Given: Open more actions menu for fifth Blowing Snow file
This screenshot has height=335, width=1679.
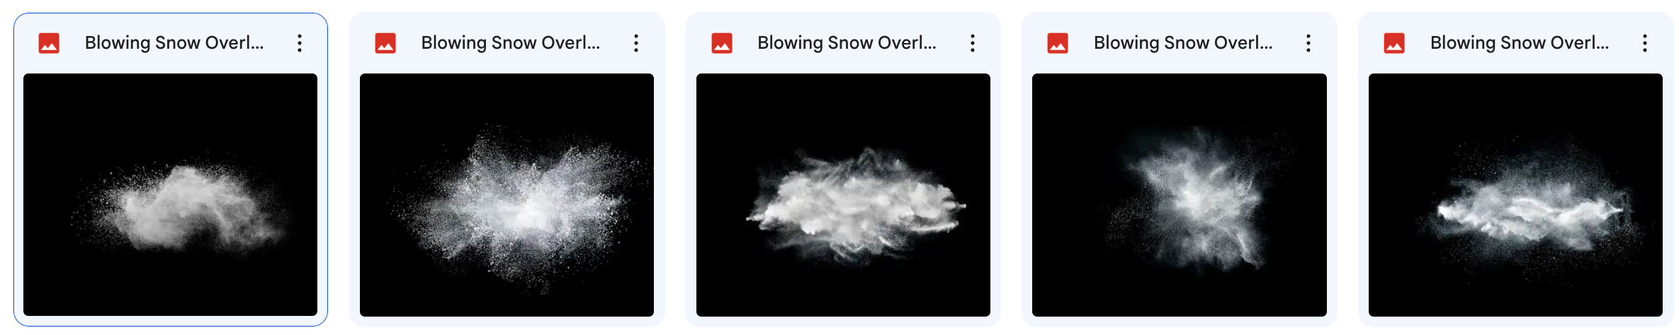Looking at the screenshot, I should pos(1645,43).
